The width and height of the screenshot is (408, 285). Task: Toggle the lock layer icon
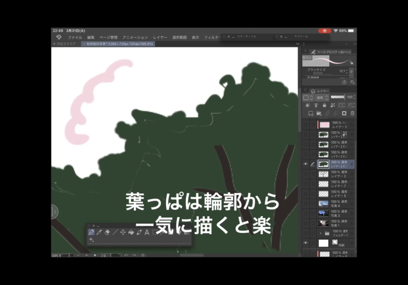pyautogui.click(x=324, y=105)
